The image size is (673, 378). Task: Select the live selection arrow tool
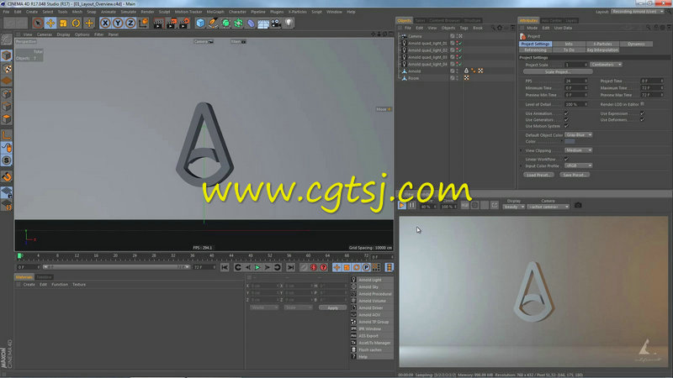[38, 24]
